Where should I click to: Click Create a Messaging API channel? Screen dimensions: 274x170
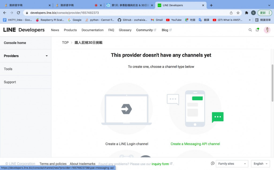(195, 144)
